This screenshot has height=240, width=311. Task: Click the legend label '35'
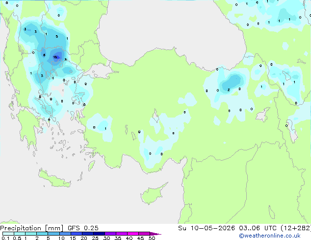pos(118,238)
